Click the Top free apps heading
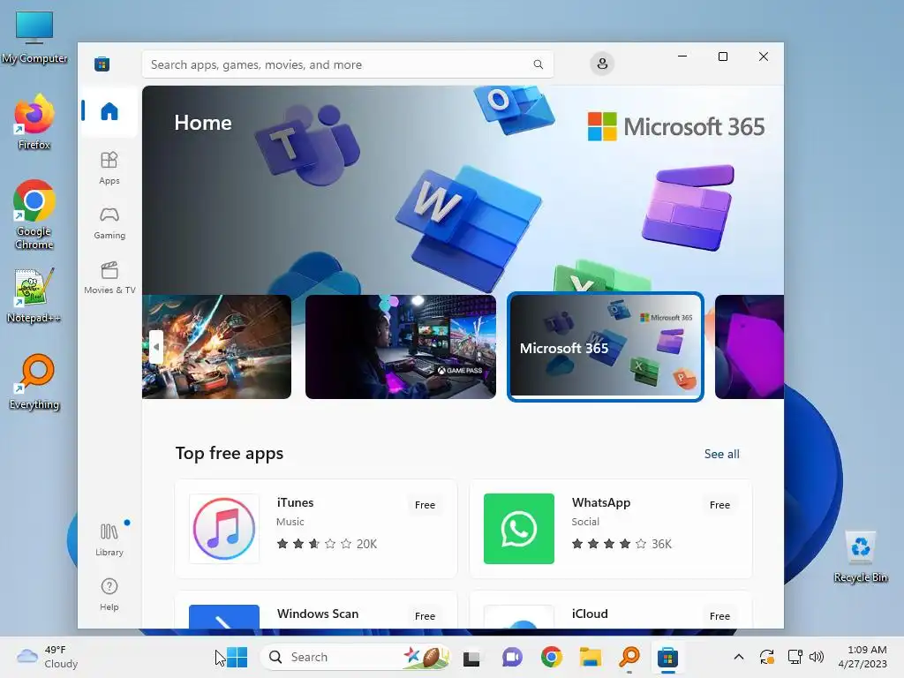 [230, 453]
